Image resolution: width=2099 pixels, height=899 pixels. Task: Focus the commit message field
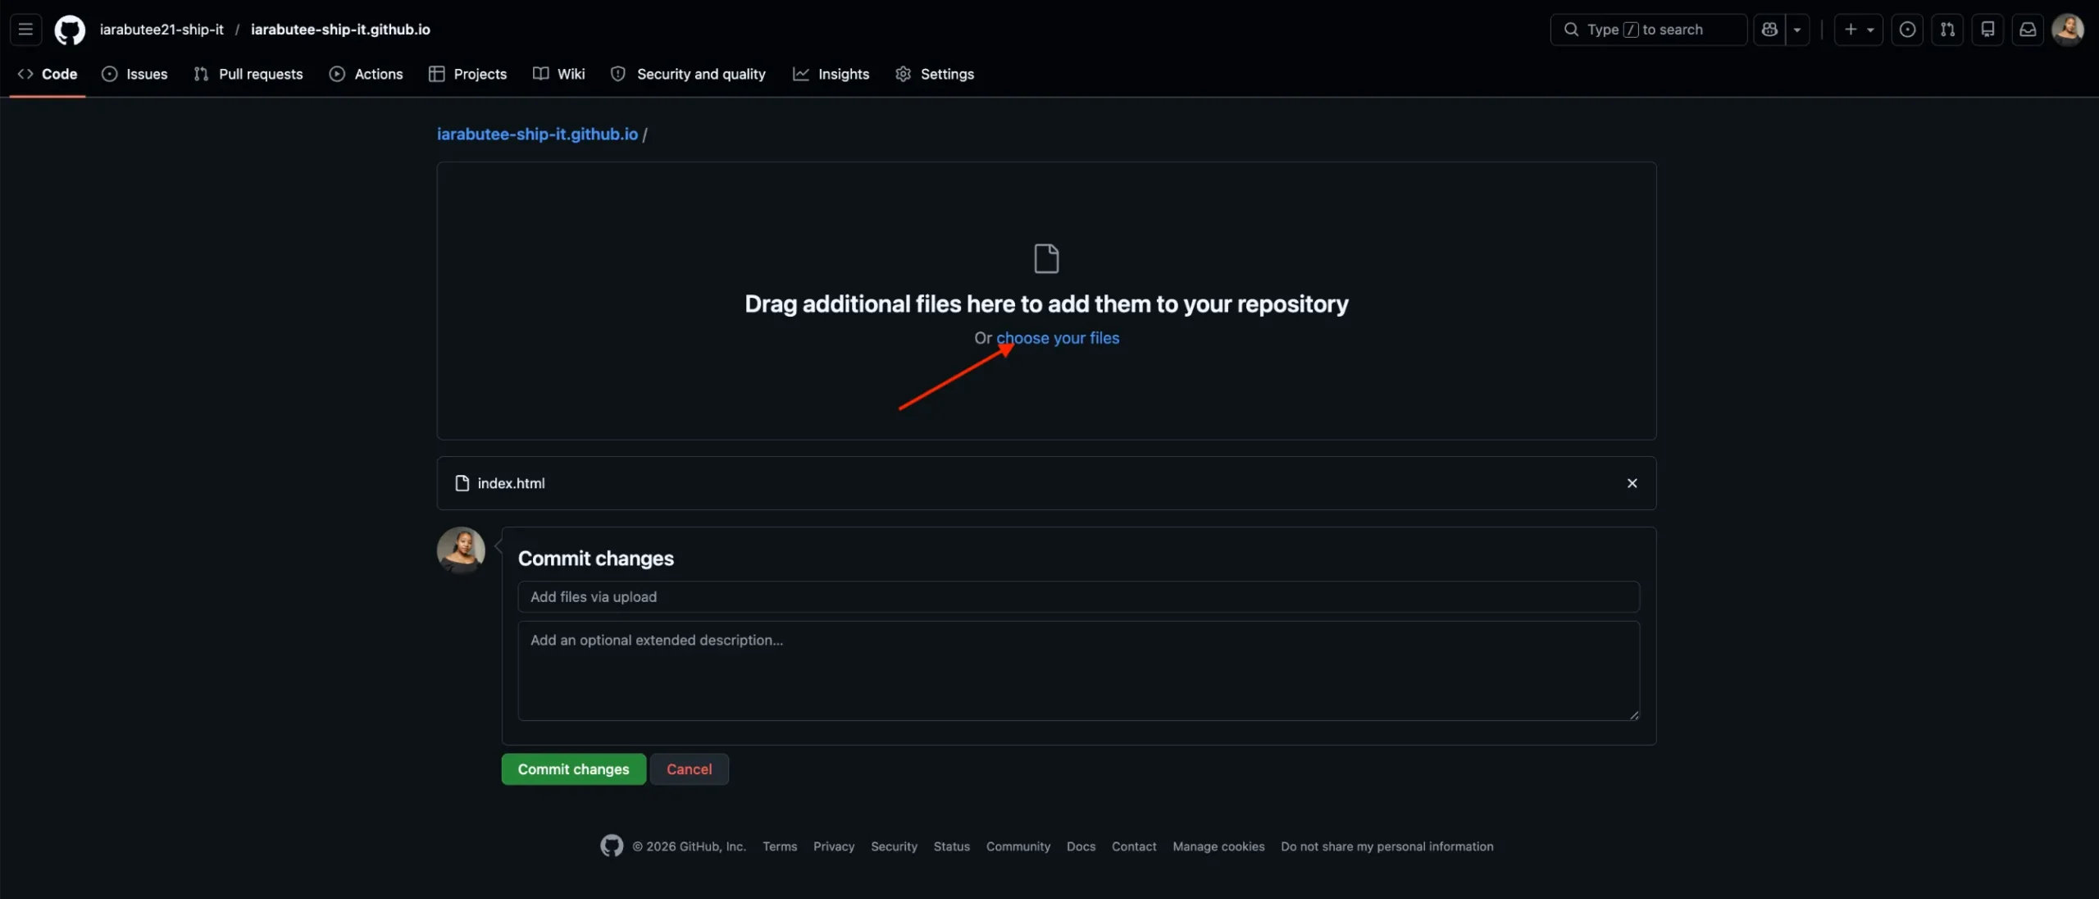(1078, 597)
